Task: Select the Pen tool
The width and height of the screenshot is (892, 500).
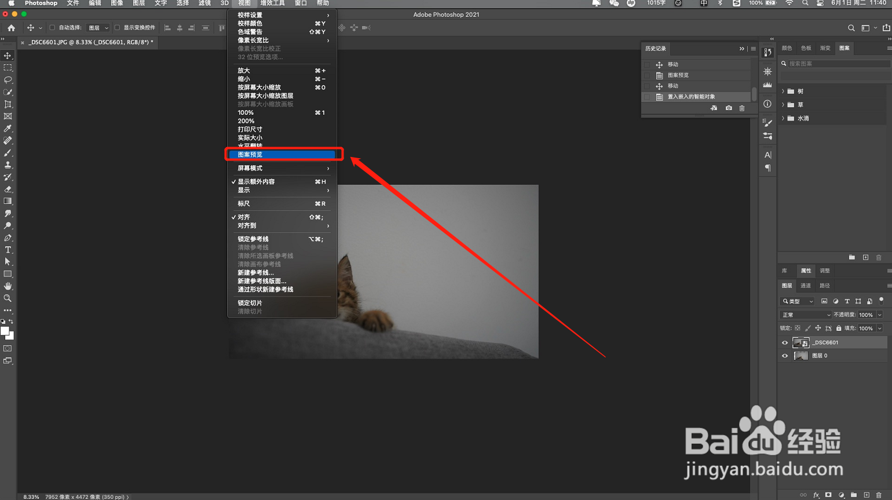Action: point(8,238)
